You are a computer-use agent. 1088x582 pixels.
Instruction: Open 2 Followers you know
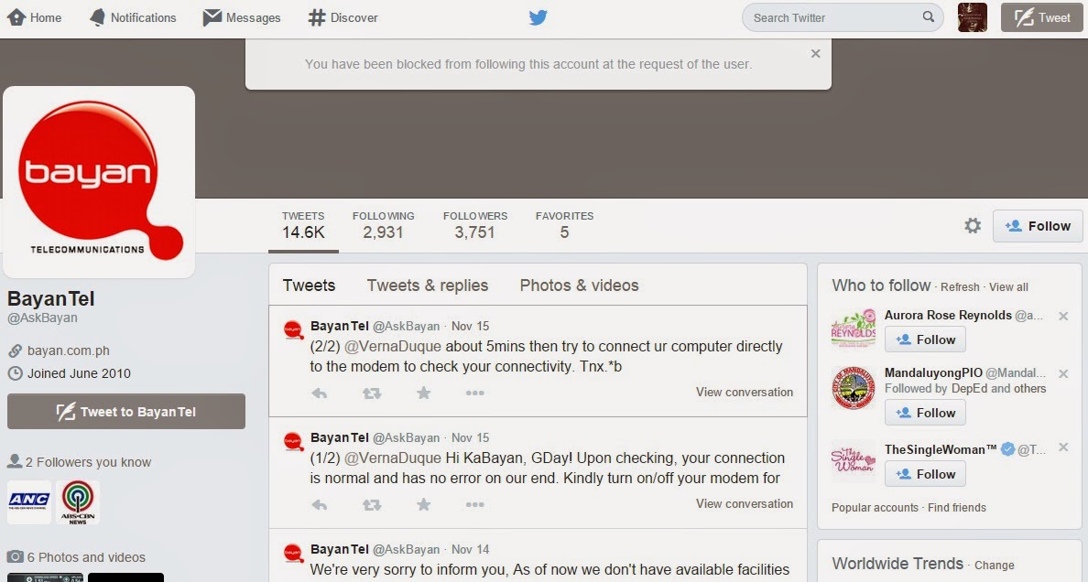(88, 462)
